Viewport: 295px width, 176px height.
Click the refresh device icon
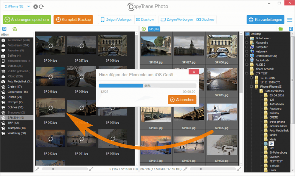click(41, 6)
